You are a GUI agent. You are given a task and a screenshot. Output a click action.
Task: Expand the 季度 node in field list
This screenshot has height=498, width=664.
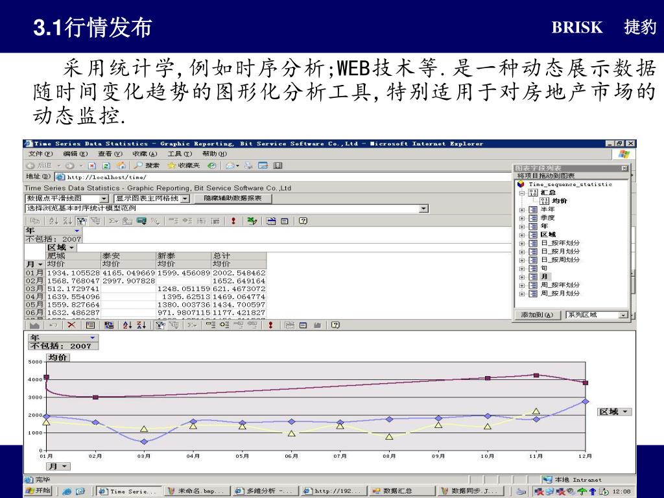coord(522,218)
